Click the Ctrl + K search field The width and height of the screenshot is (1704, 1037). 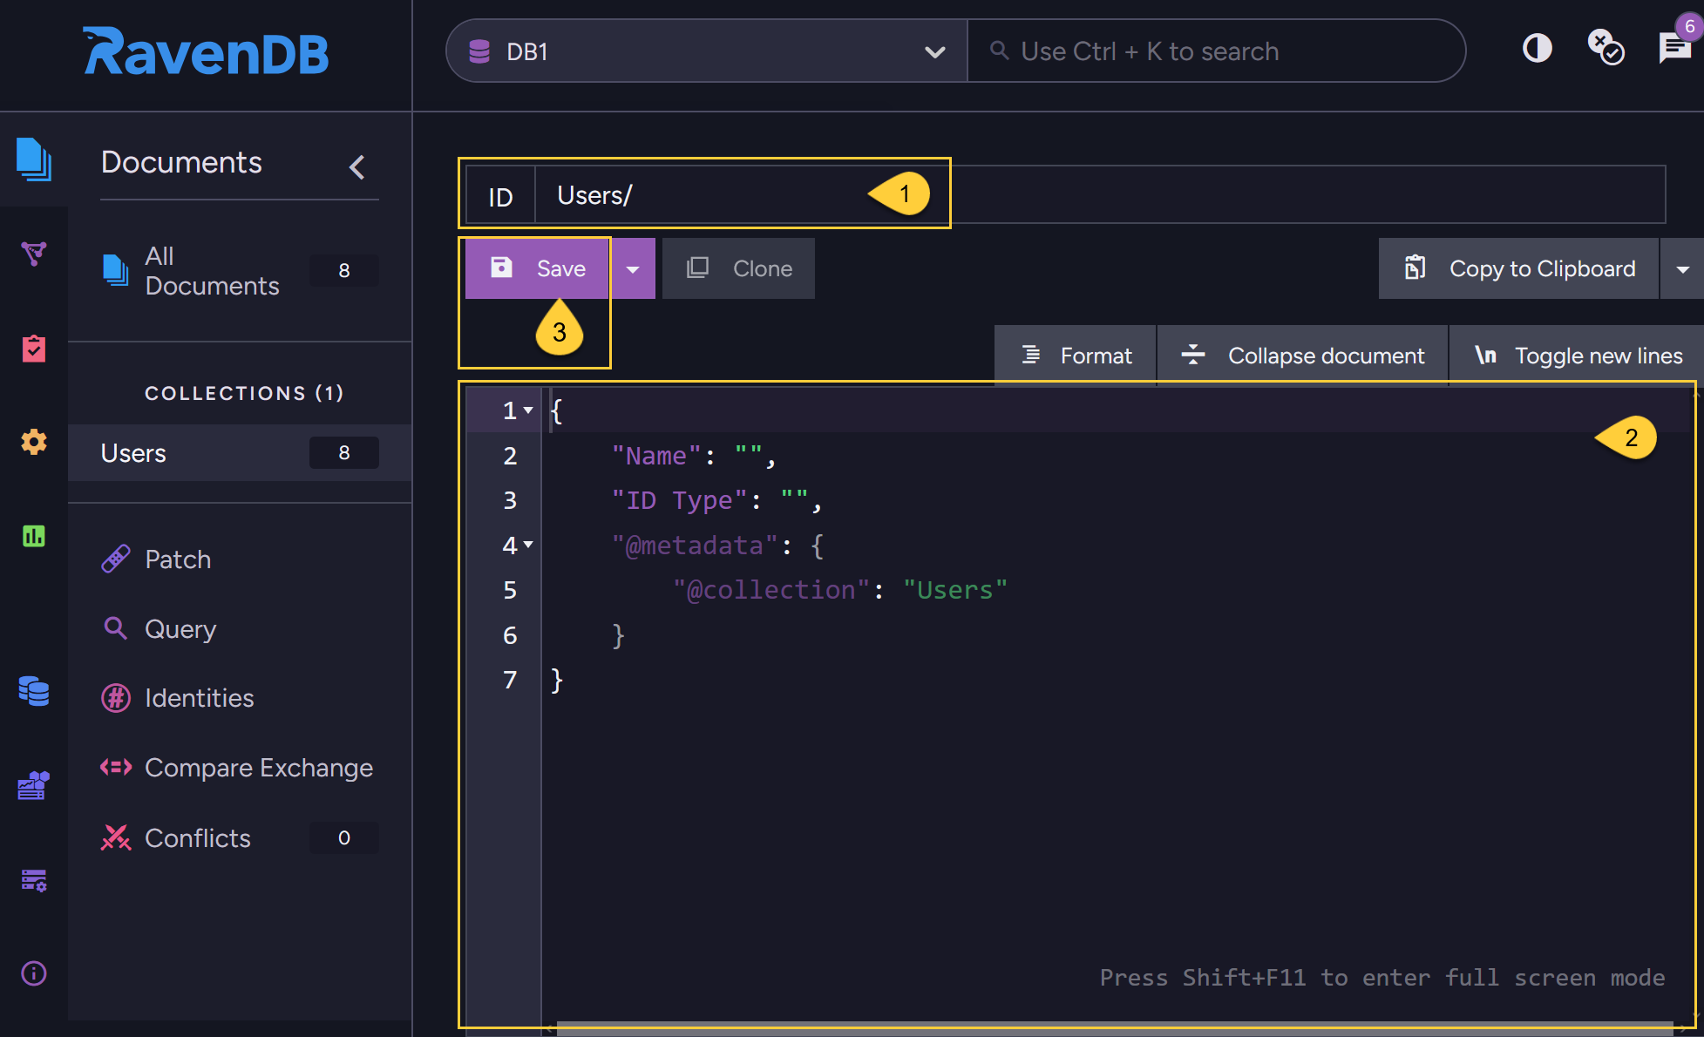1217,51
